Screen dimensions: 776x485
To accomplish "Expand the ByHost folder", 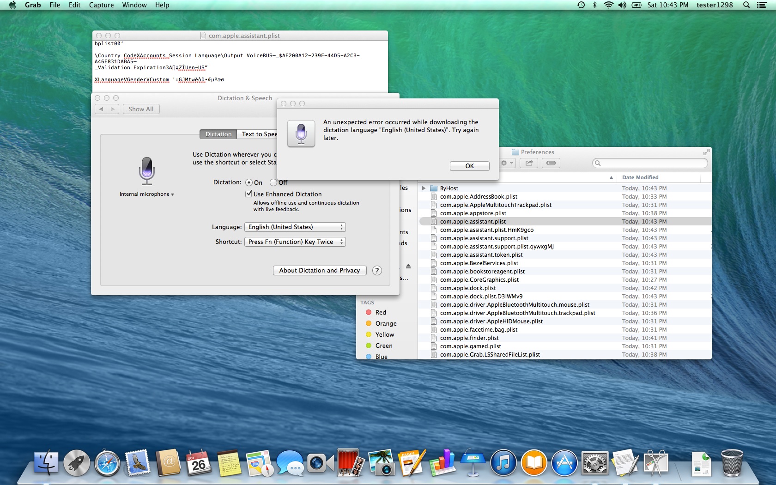I will pyautogui.click(x=424, y=188).
